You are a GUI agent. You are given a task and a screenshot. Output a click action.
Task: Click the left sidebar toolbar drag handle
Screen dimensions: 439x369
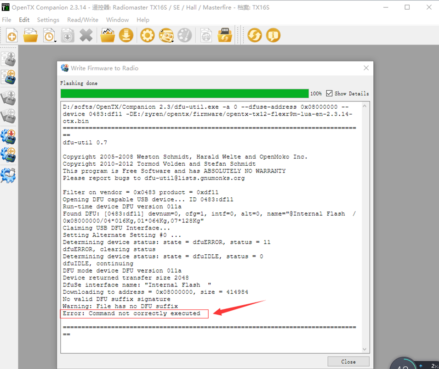(9, 48)
